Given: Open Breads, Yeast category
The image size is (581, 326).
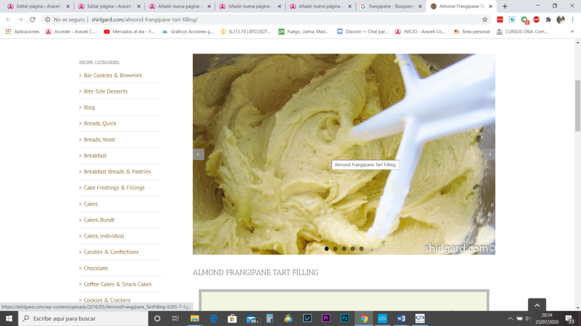Looking at the screenshot, I should coord(99,140).
